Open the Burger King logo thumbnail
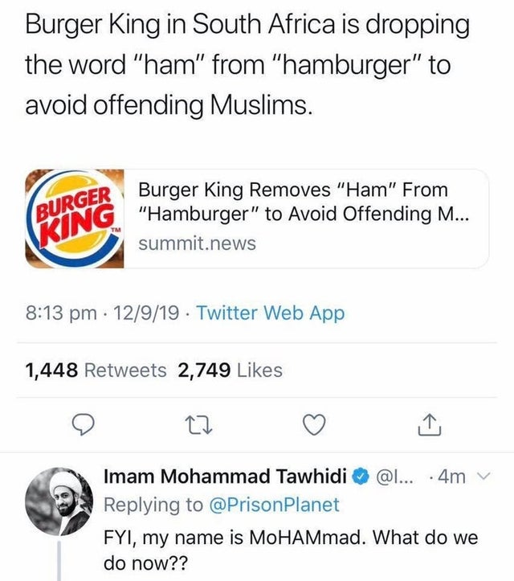This screenshot has height=581, width=514. (x=75, y=219)
